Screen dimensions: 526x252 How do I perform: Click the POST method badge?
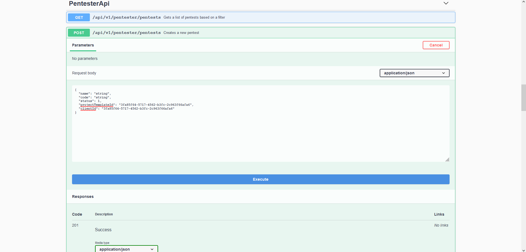click(79, 33)
